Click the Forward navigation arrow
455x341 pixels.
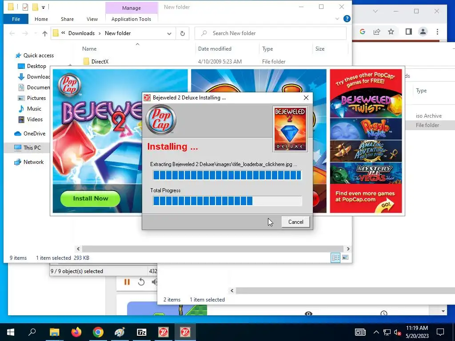(25, 33)
